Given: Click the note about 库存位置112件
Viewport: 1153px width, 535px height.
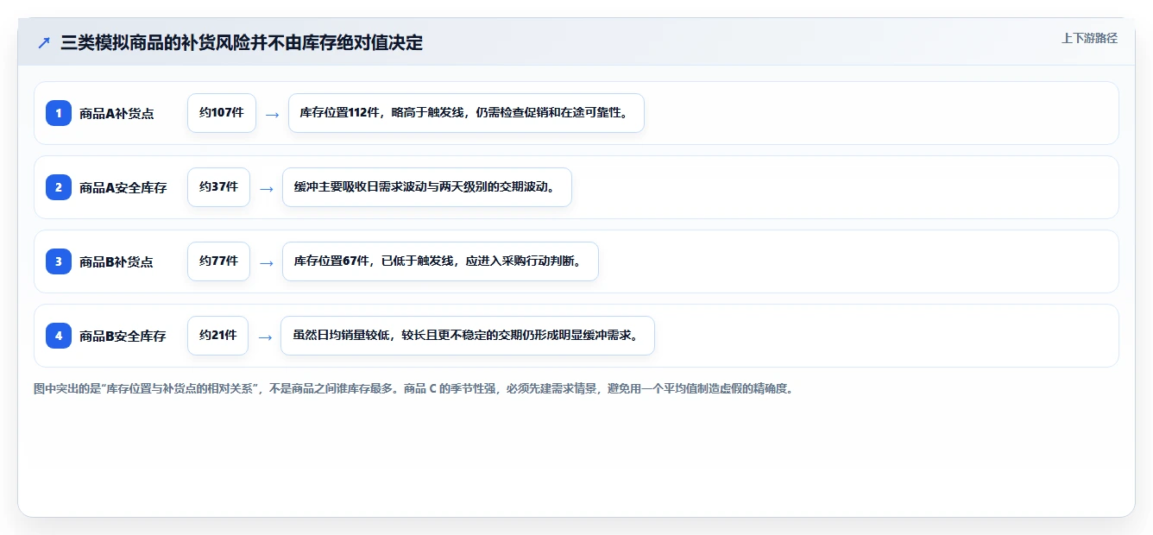Looking at the screenshot, I should coord(466,113).
